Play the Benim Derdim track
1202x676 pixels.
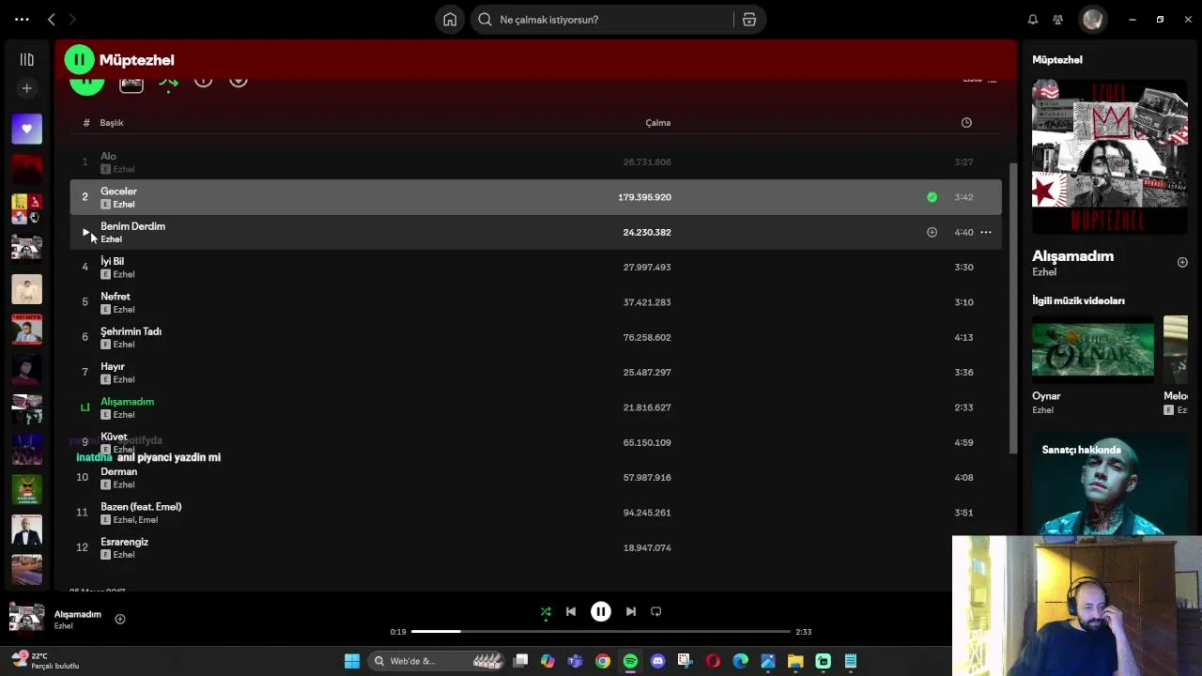85,232
